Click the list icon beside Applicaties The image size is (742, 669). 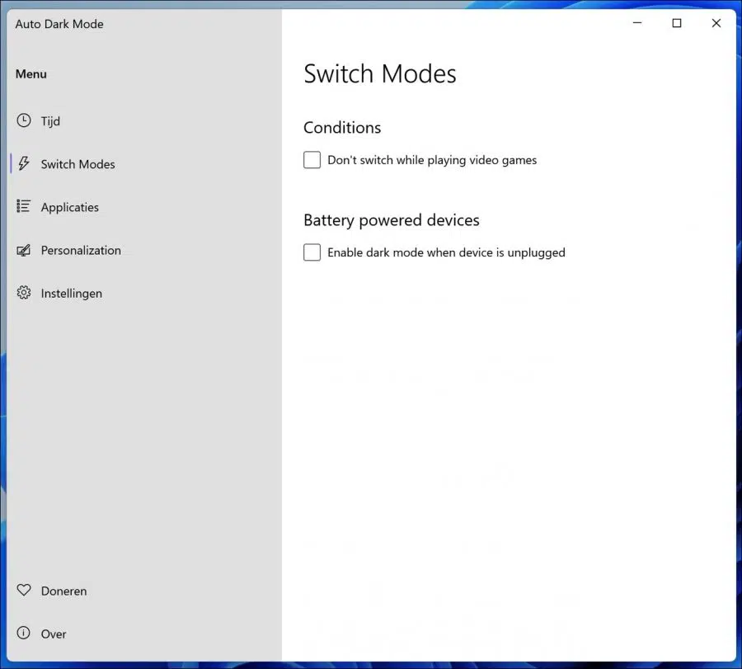coord(24,206)
